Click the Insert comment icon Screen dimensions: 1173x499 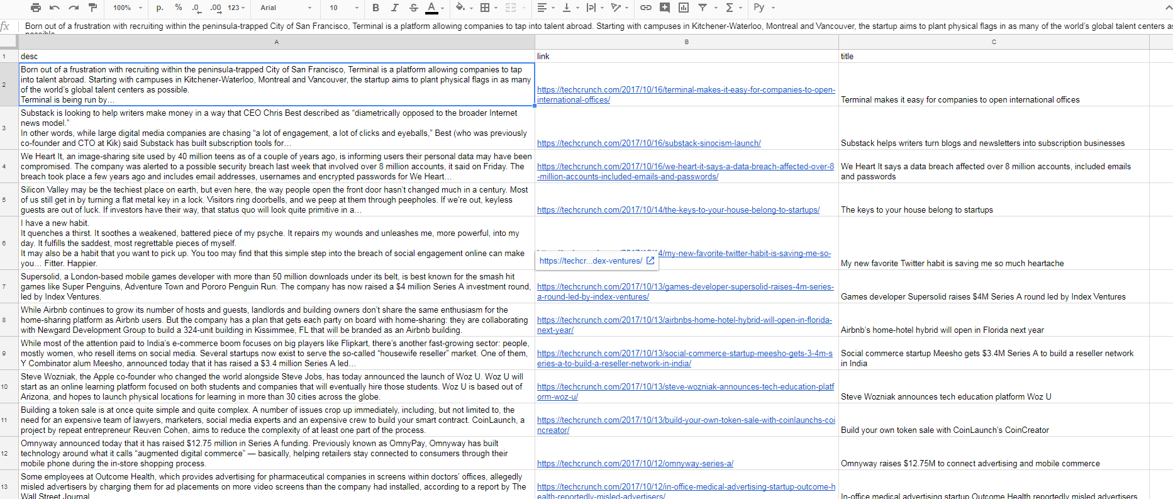[x=665, y=8]
